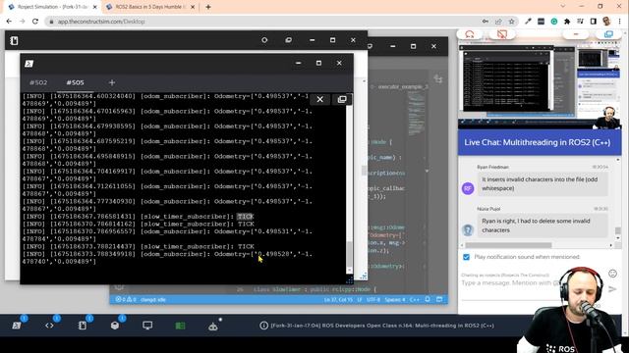Click Ryan Friedman's chat message

[543, 183]
